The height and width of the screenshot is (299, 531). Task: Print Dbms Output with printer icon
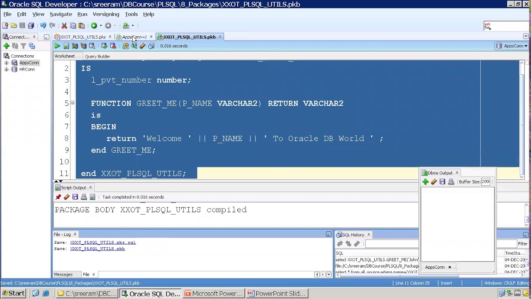(x=451, y=182)
